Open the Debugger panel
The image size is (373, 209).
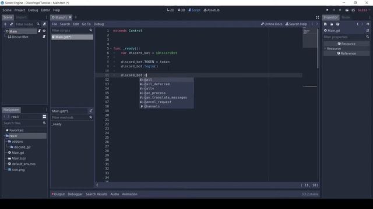75,194
